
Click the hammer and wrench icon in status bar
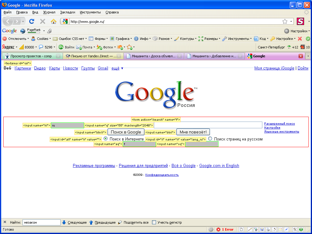pos(295,229)
